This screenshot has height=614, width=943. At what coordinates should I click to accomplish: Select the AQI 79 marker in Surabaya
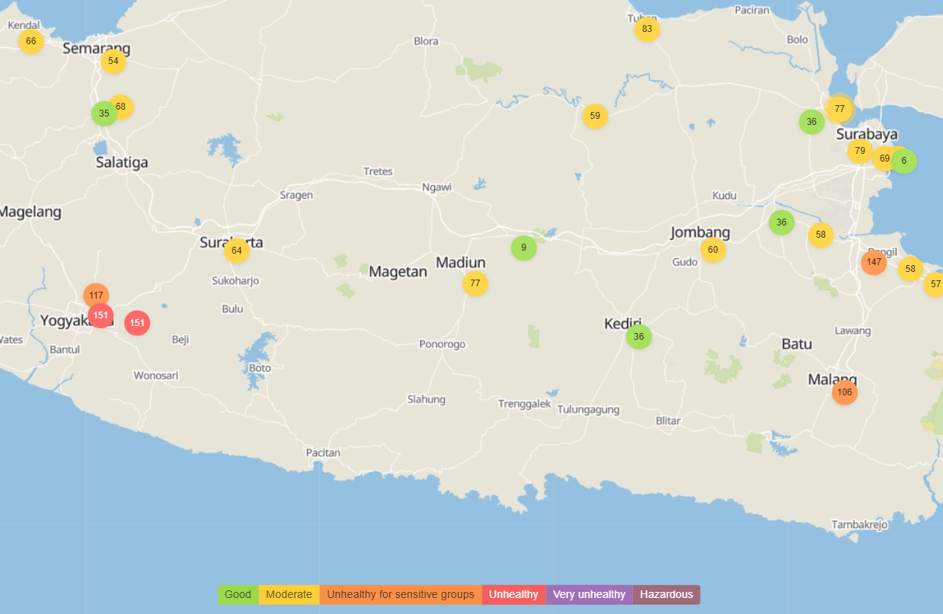coord(859,151)
